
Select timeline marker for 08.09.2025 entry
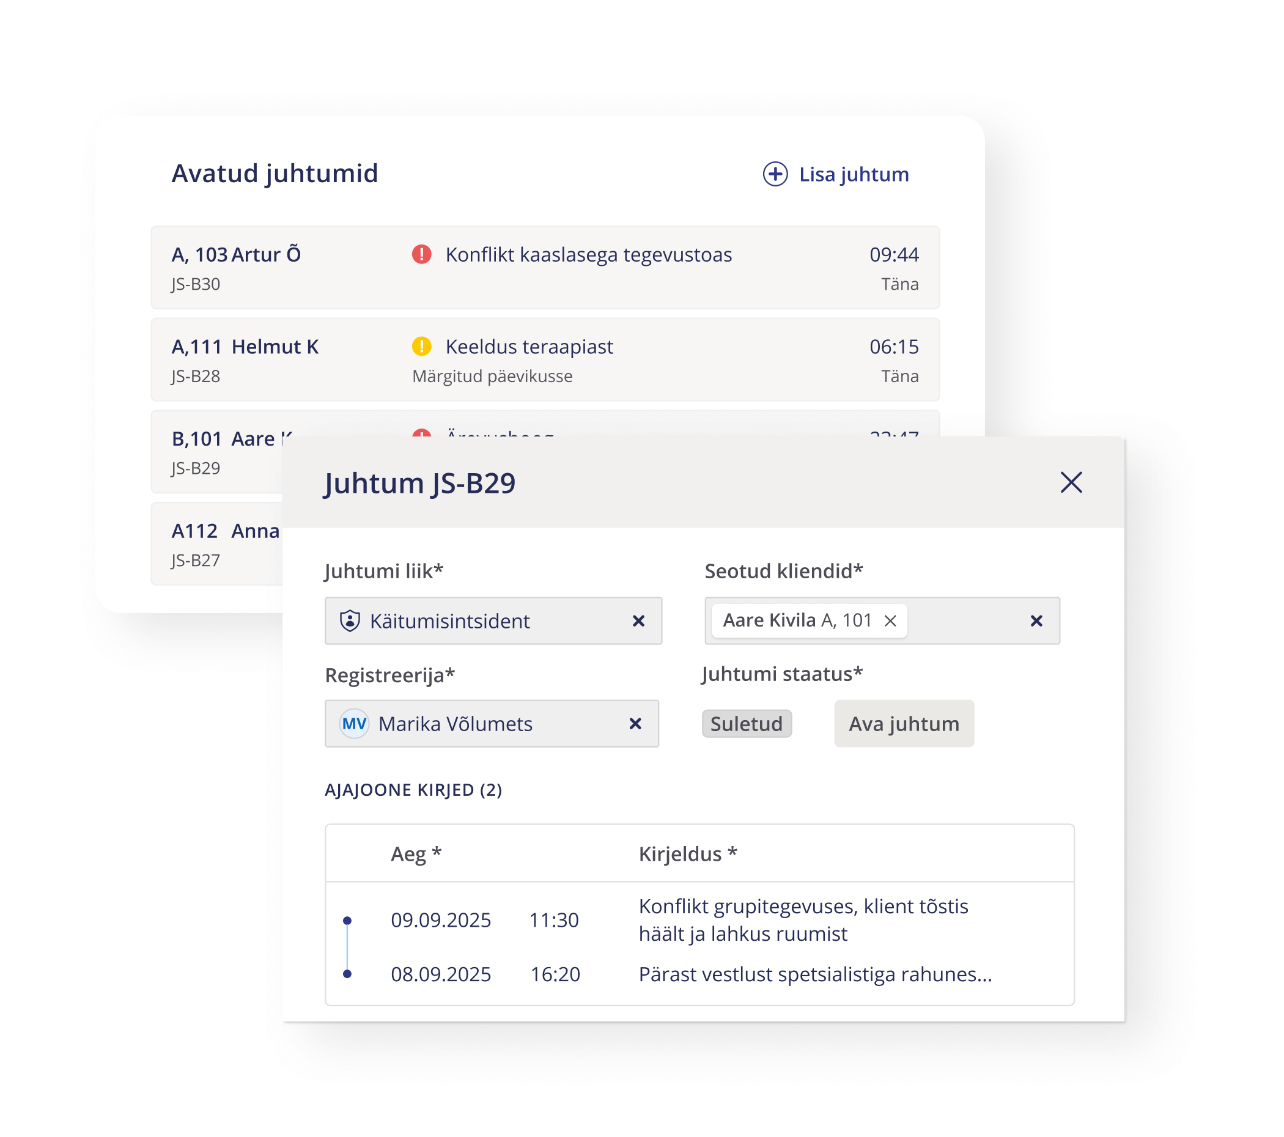(347, 974)
